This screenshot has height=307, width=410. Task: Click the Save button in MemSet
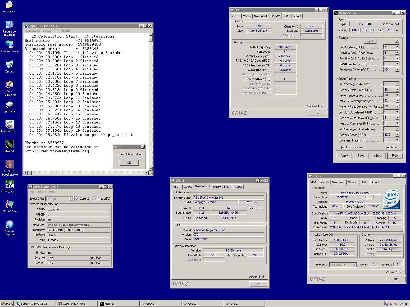(x=361, y=156)
